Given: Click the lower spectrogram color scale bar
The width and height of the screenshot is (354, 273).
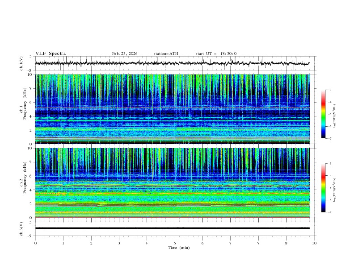Looking at the screenshot, I should tap(323, 188).
